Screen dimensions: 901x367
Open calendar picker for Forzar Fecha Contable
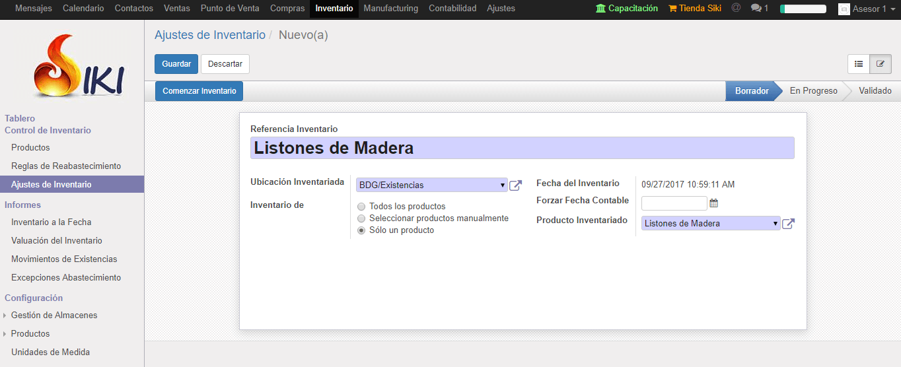tap(713, 203)
